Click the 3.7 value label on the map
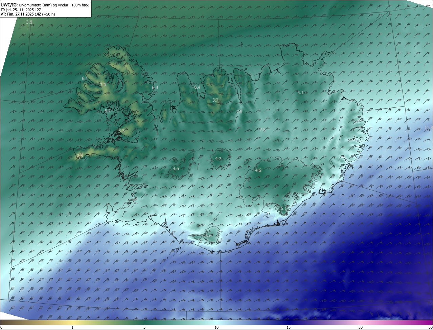The height and width of the screenshot is (330, 433). pyautogui.click(x=215, y=100)
